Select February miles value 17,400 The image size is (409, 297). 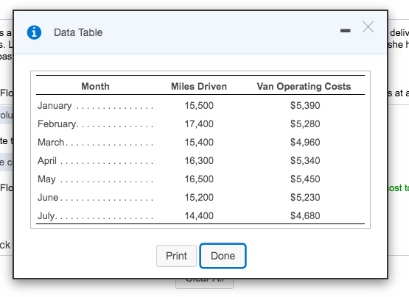click(199, 124)
